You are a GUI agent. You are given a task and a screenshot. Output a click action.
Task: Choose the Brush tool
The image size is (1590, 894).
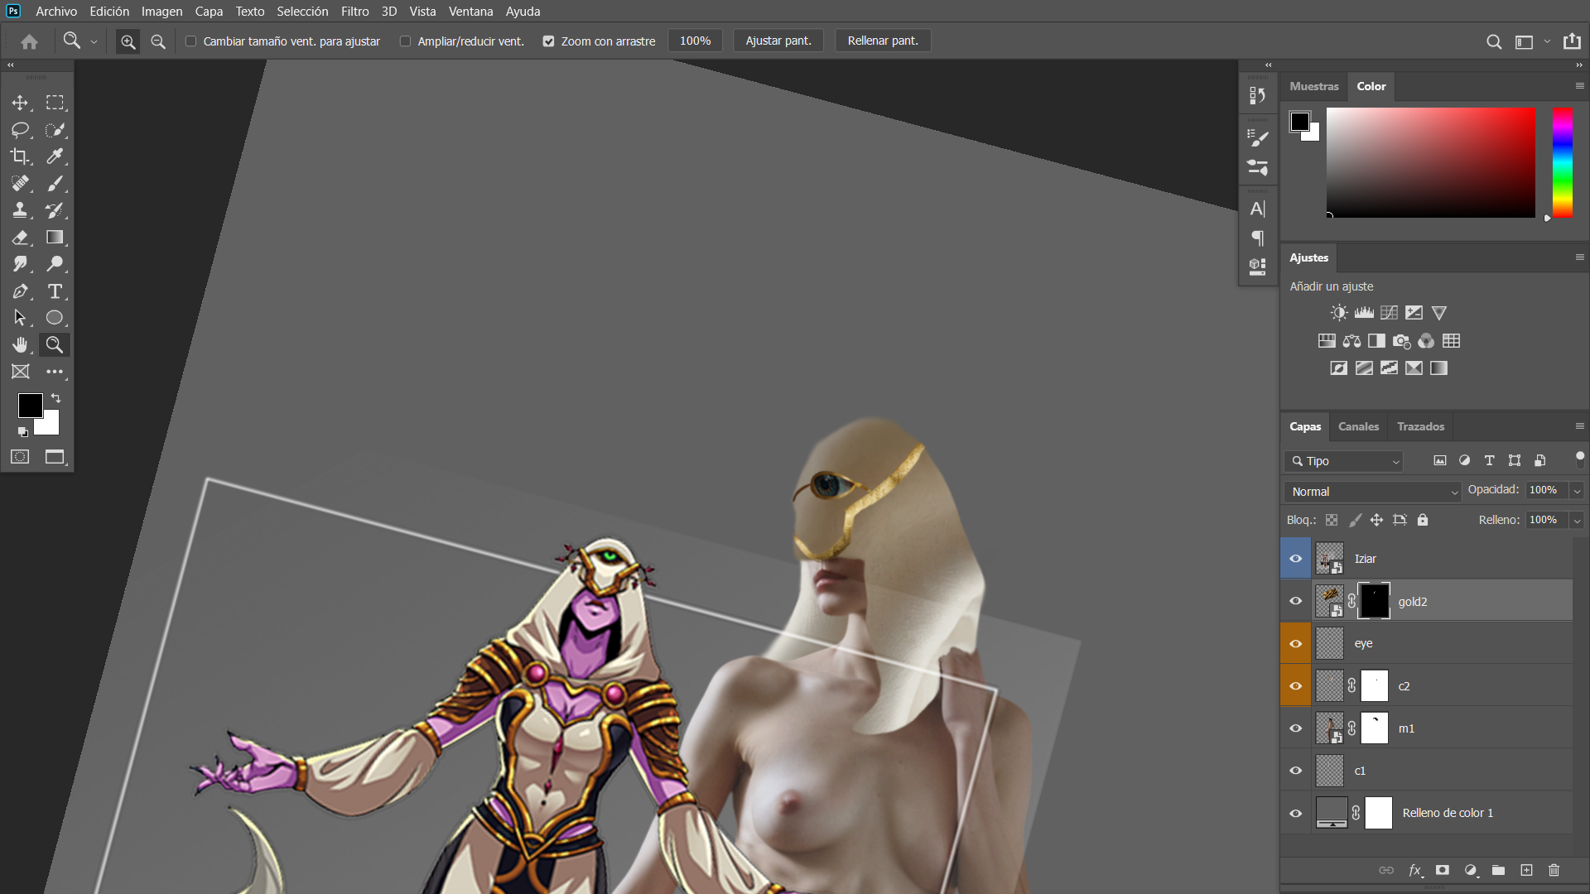pos(55,184)
